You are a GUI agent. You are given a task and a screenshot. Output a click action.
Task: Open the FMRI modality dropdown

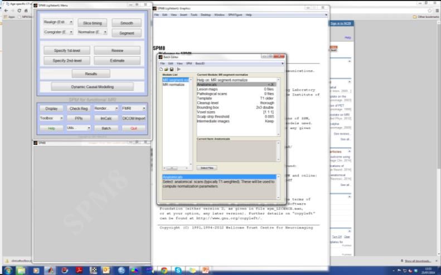[134, 108]
